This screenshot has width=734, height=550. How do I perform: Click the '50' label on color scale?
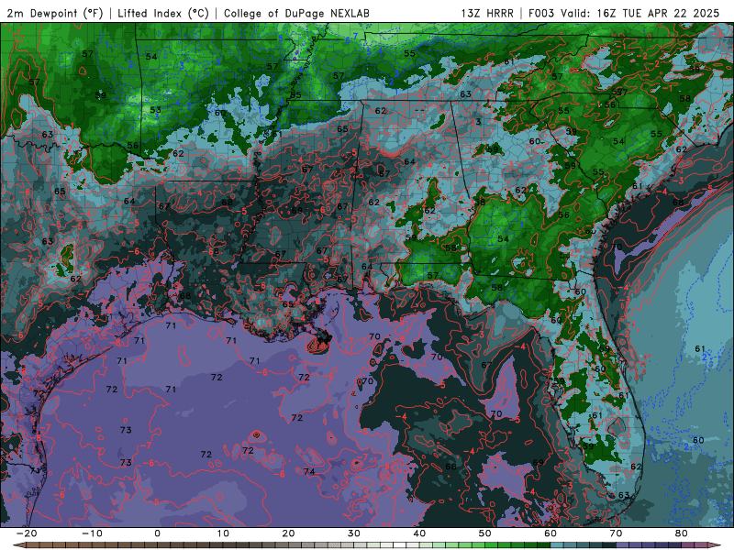pyautogui.click(x=485, y=533)
